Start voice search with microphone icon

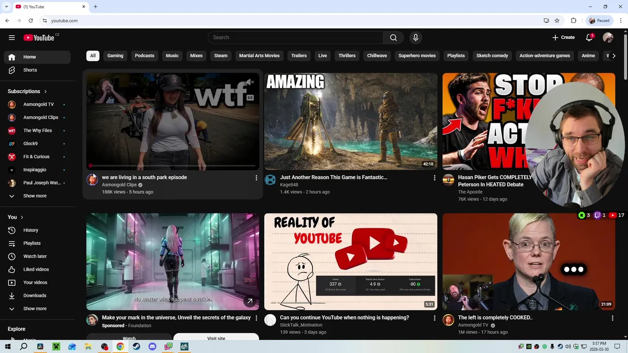(416, 38)
